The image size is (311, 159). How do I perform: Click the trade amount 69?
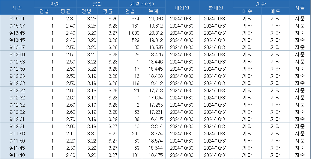click(x=137, y=148)
